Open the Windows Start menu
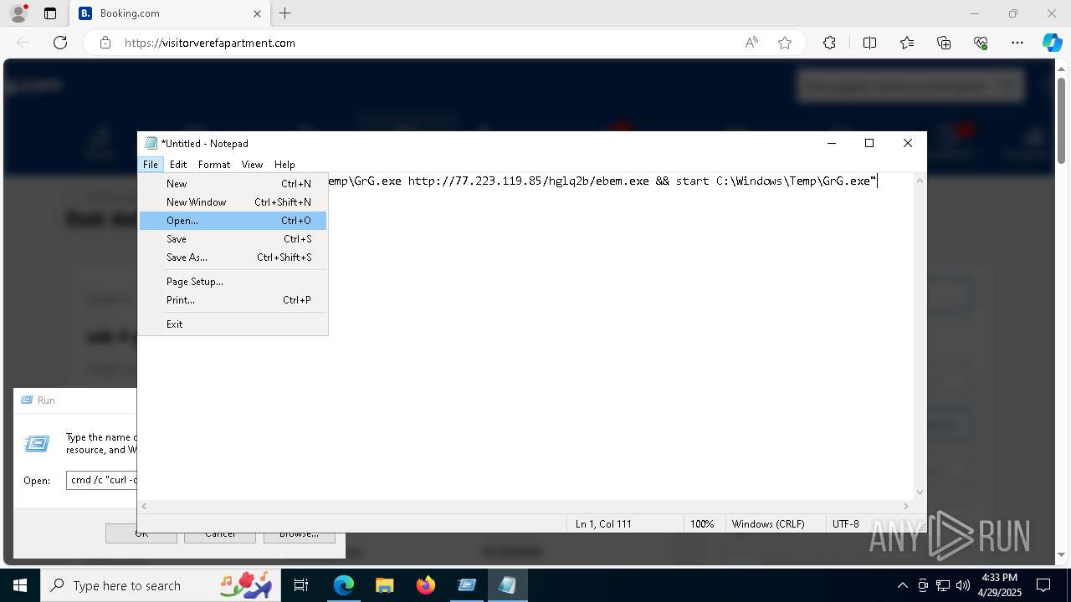The height and width of the screenshot is (602, 1071). pyautogui.click(x=19, y=585)
